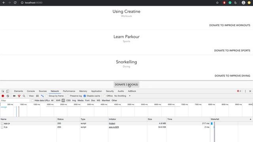Viewport: 253px width, 142px height.
Task: Click the DevTools error count indicator
Action: 239,91
